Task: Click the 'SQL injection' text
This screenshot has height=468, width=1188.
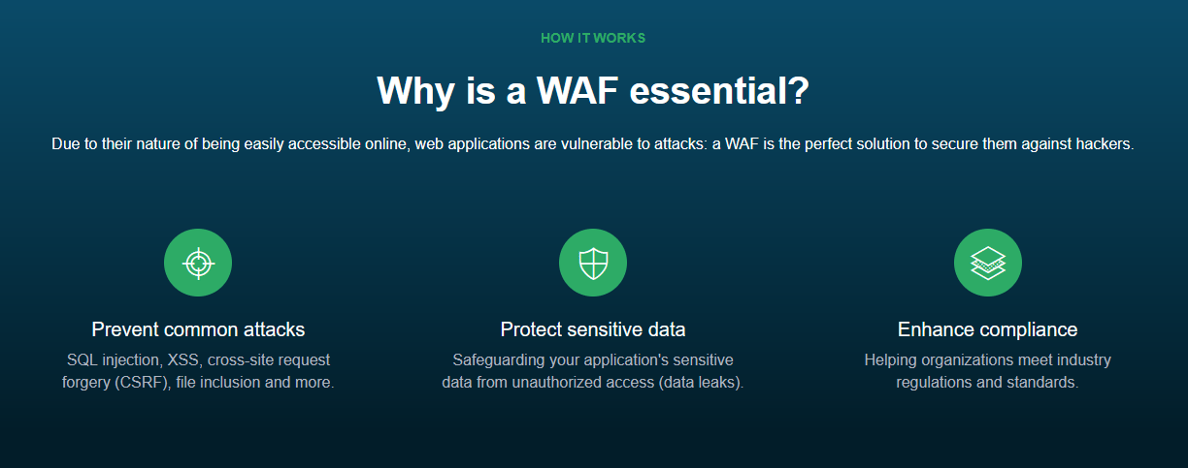Action: 110,360
